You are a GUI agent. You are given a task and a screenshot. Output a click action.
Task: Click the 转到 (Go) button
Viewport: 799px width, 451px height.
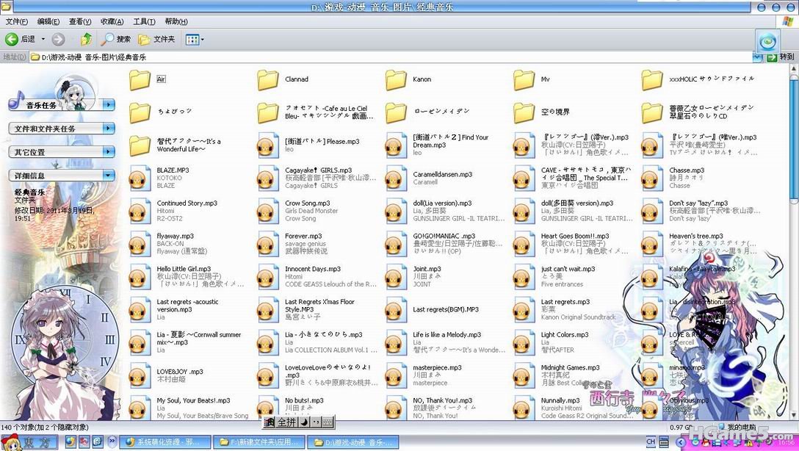pyautogui.click(x=780, y=57)
